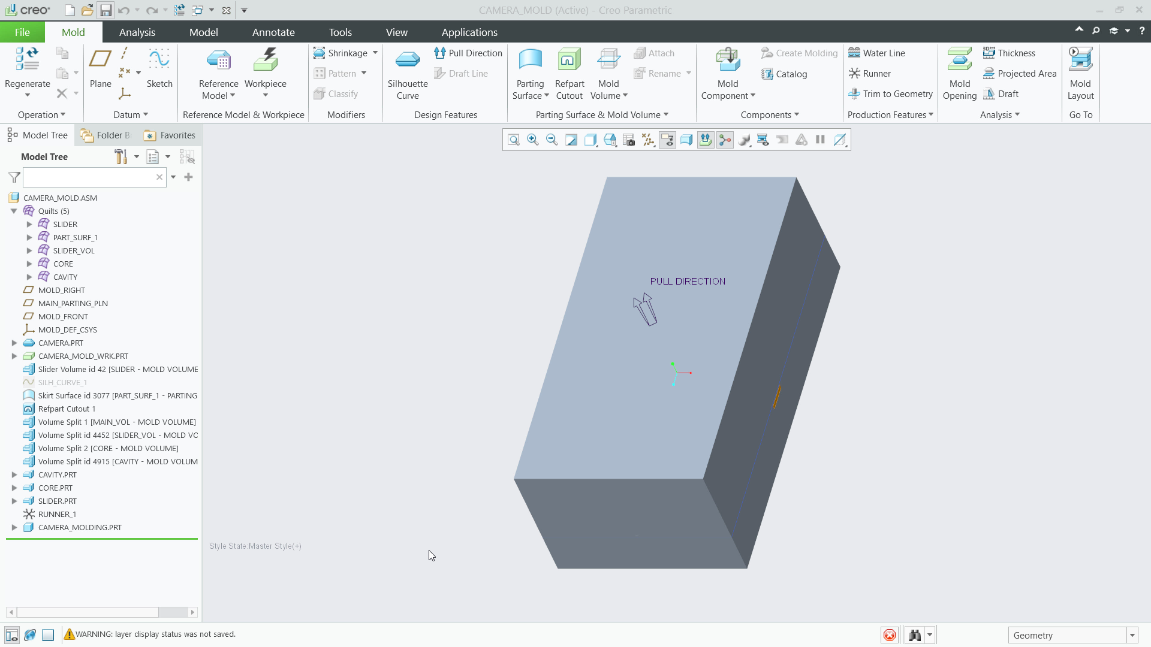The width and height of the screenshot is (1151, 647).
Task: Switch to the Analysis ribbon tab
Action: [137, 32]
